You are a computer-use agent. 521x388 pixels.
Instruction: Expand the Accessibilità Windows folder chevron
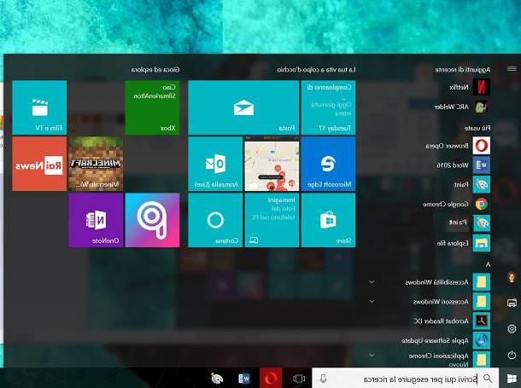point(372,282)
